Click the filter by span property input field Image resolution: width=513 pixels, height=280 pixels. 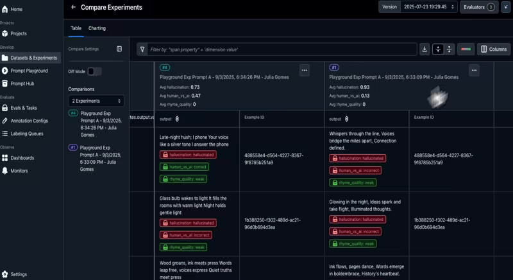coord(282,49)
